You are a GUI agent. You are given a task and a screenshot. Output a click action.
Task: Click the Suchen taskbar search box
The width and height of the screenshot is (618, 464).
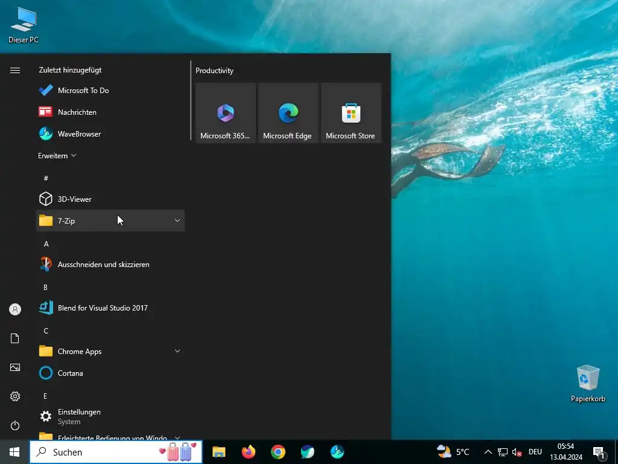(x=116, y=452)
